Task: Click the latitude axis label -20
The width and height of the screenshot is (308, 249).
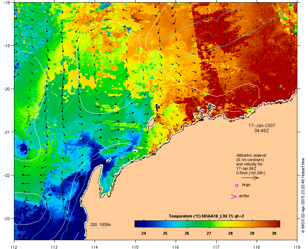Action: 7,89
